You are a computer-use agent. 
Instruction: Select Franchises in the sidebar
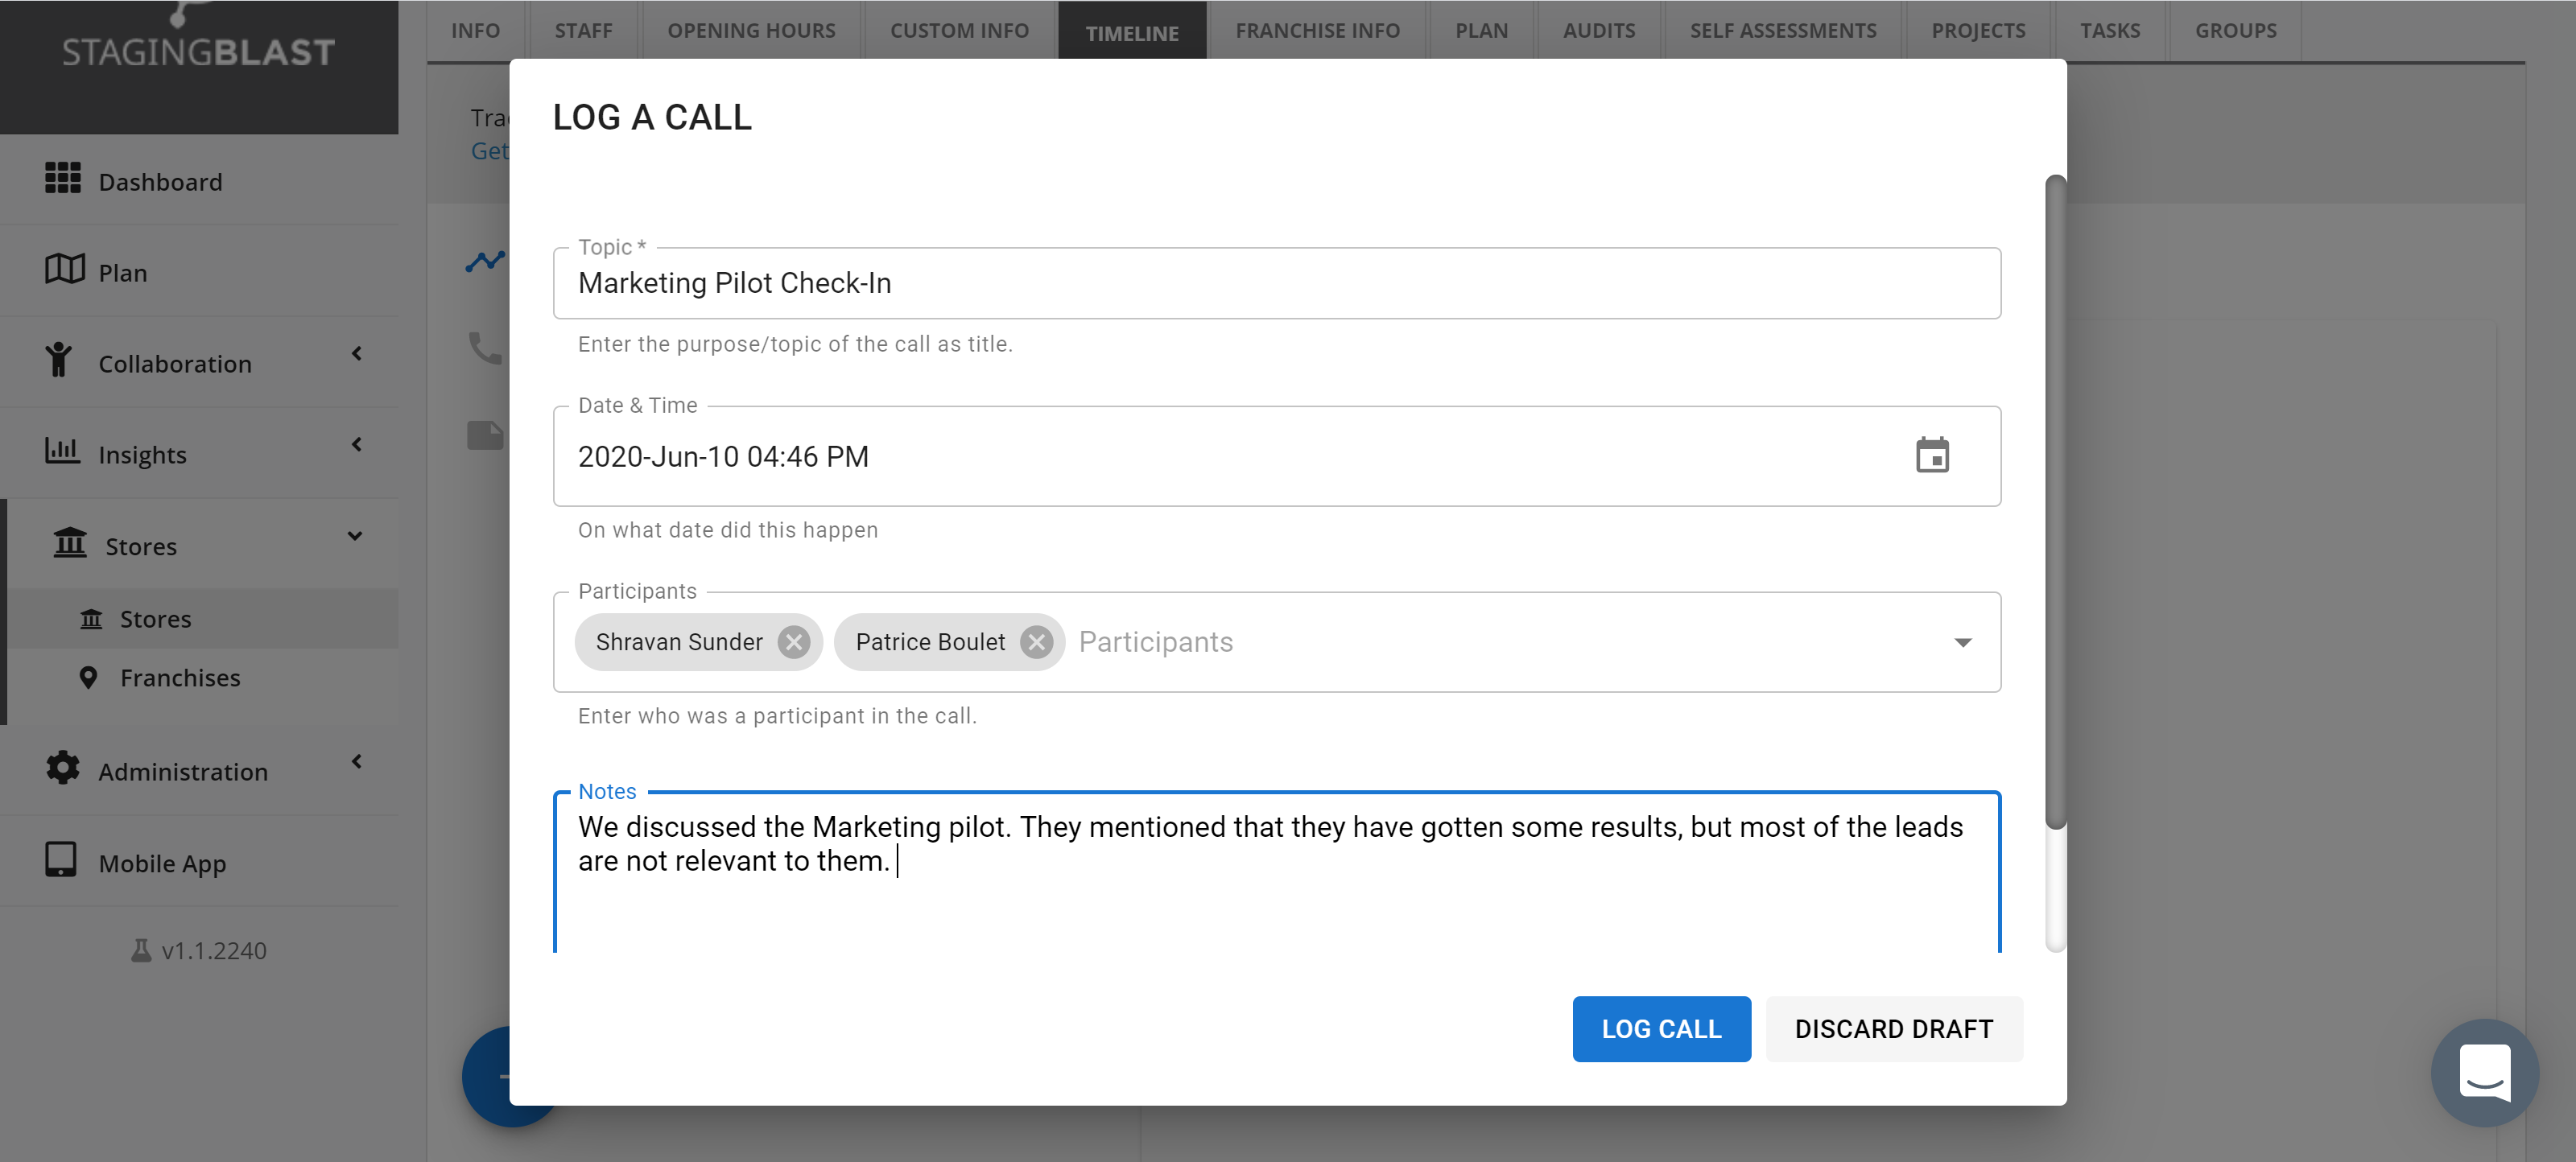(x=180, y=678)
